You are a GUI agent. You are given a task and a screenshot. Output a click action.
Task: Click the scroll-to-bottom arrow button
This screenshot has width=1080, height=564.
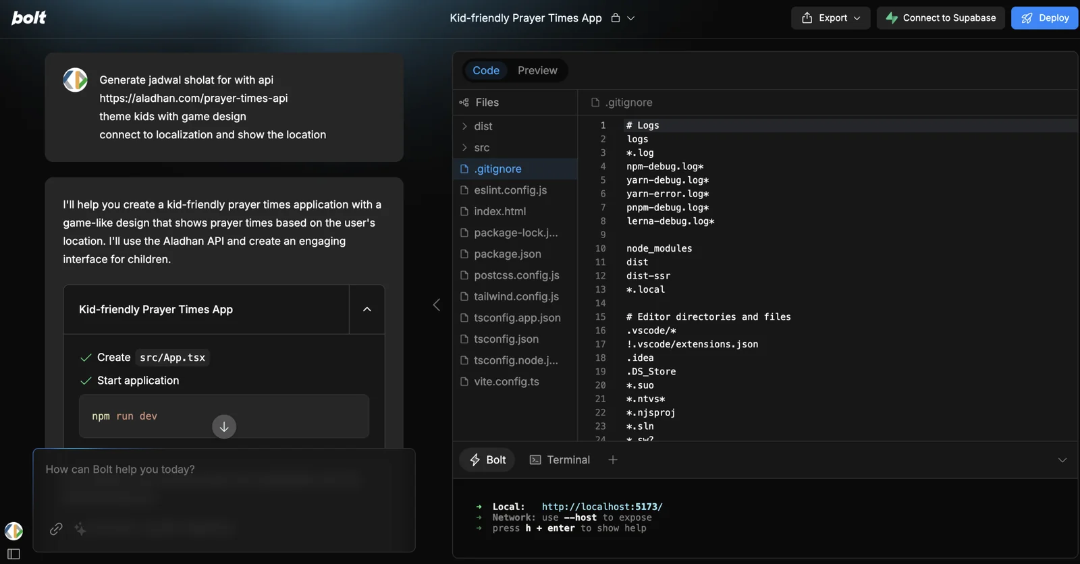224,426
